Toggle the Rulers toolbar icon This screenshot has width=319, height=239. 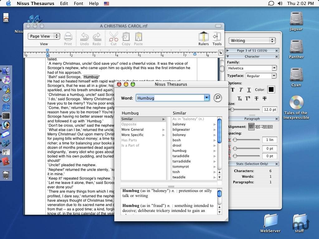click(204, 37)
